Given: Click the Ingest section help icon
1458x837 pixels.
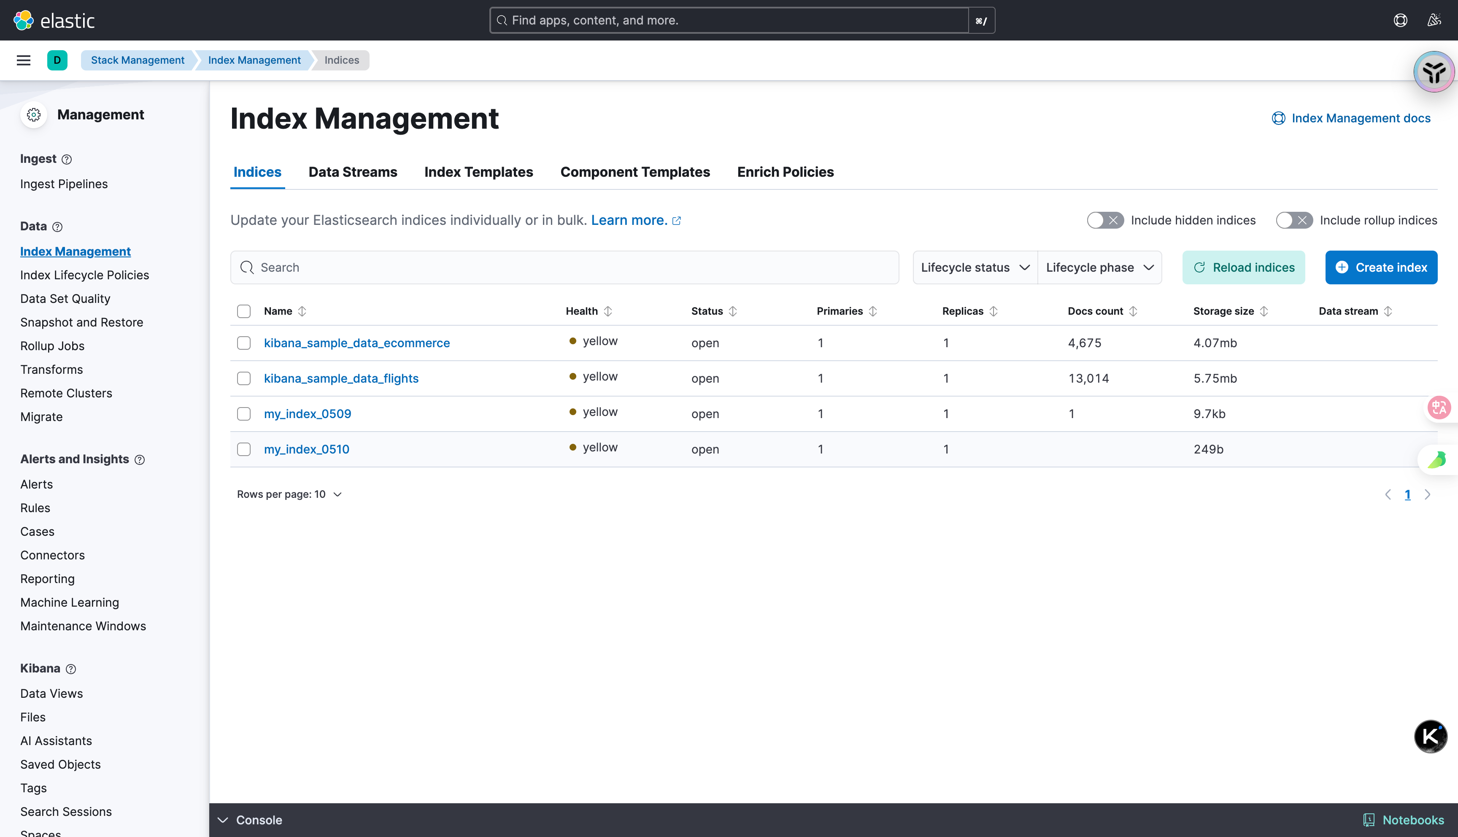Looking at the screenshot, I should pos(67,159).
